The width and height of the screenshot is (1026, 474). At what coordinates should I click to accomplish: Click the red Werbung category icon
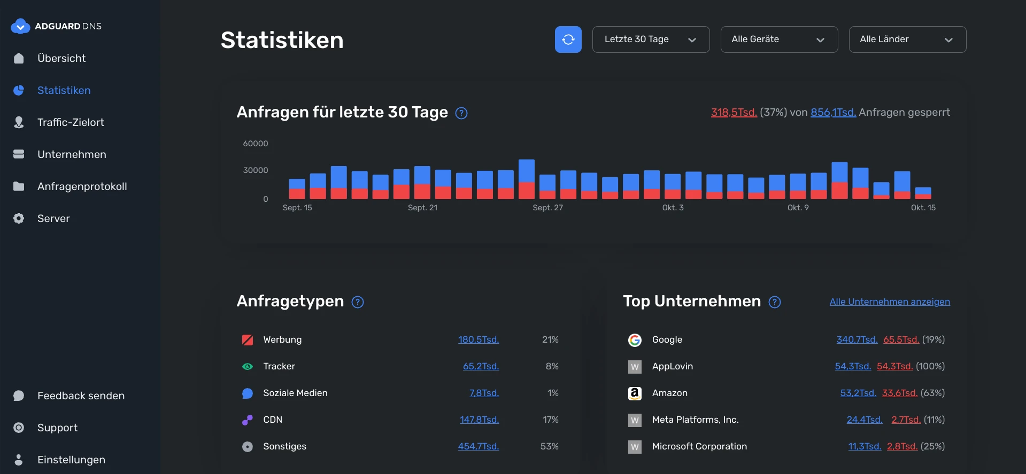tap(248, 340)
